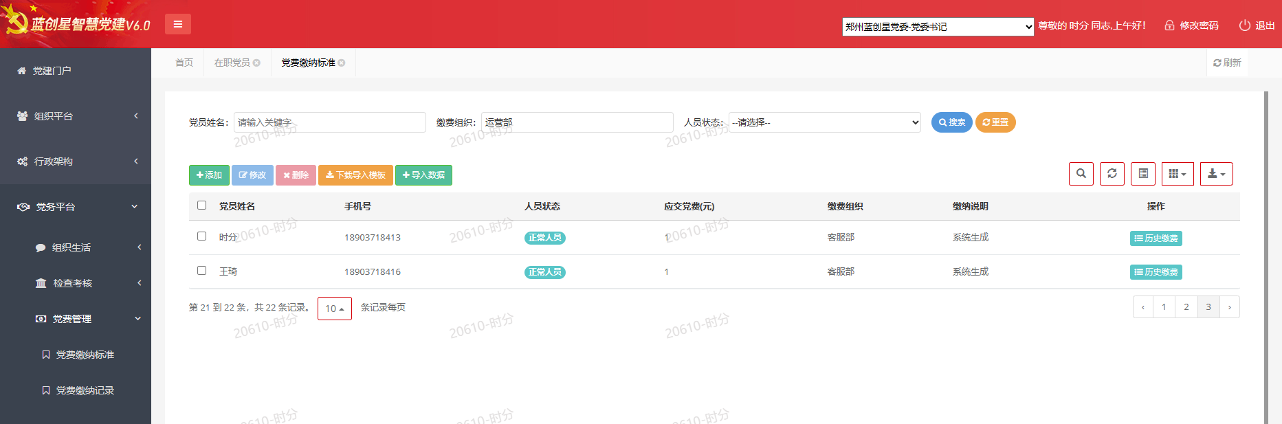Check the checkbox for the 王琦 row
The height and width of the screenshot is (424, 1282).
(x=201, y=270)
